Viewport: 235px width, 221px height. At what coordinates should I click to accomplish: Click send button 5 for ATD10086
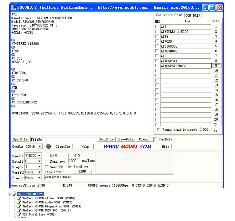[x=216, y=46]
